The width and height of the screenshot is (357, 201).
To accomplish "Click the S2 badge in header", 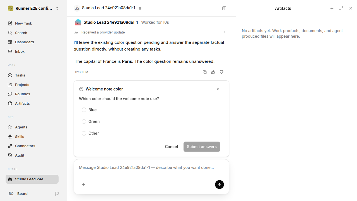I will pos(77,8).
